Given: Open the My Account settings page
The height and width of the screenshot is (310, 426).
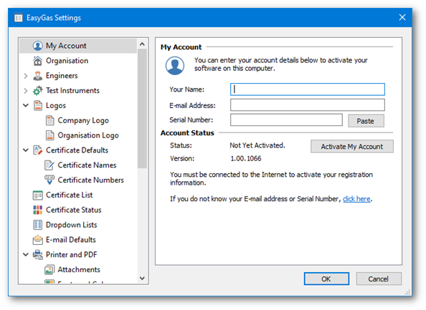Looking at the screenshot, I should pos(66,46).
